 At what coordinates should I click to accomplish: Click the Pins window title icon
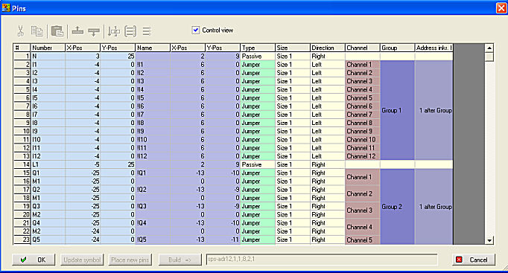point(6,7)
